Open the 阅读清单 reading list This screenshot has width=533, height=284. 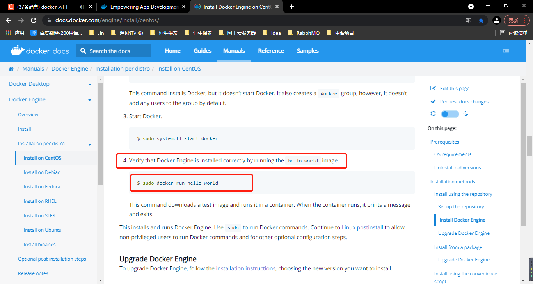point(513,33)
